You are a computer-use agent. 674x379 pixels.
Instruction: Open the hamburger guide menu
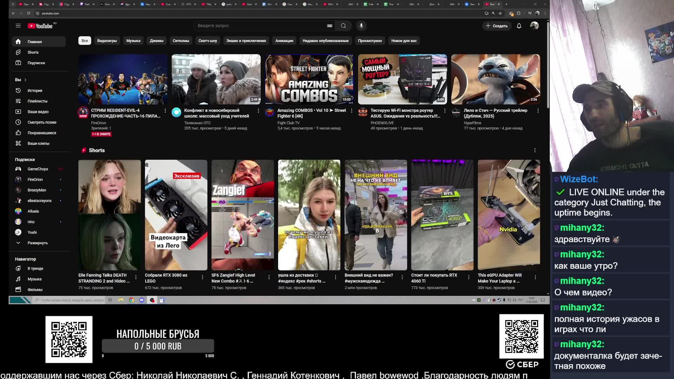click(18, 26)
